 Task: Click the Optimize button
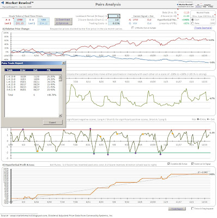pyautogui.click(x=63, y=23)
